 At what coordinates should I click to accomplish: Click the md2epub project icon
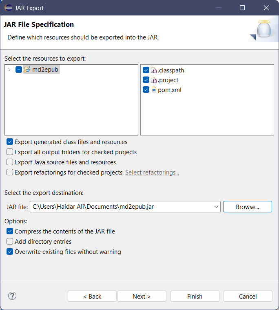pos(27,70)
